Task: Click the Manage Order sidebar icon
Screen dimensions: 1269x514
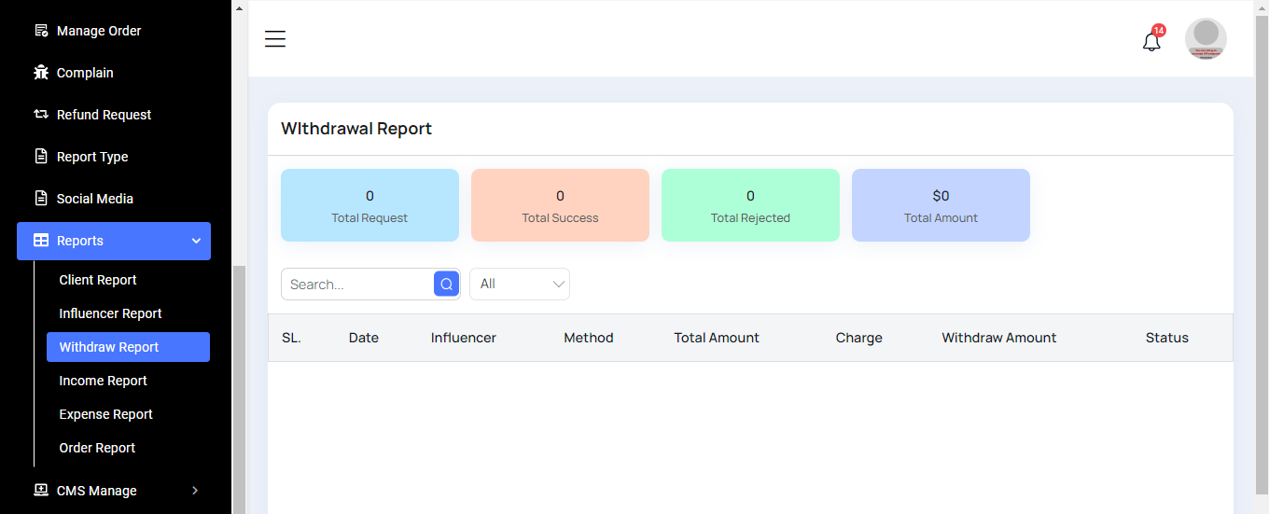Action: 41,31
